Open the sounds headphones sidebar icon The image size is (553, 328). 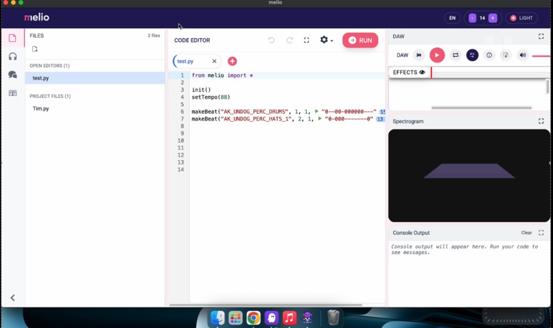[13, 56]
